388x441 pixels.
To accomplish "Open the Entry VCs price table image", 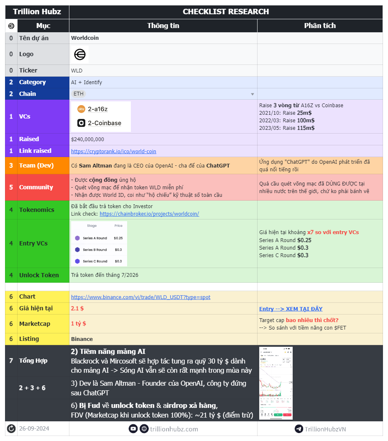I will pos(99,244).
